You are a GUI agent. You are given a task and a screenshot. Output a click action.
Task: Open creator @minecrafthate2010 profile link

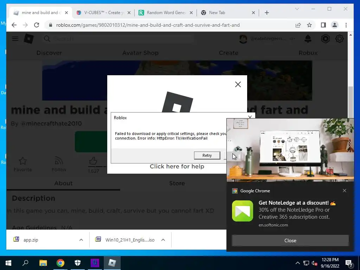(51, 123)
